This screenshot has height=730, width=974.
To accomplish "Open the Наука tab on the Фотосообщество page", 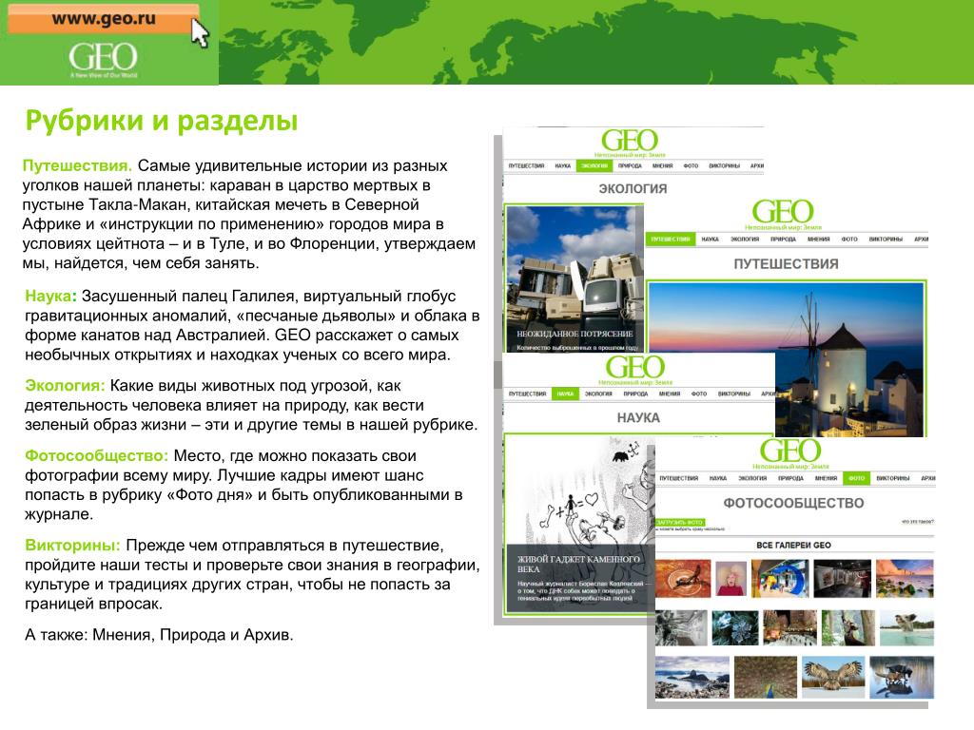I will coord(718,478).
